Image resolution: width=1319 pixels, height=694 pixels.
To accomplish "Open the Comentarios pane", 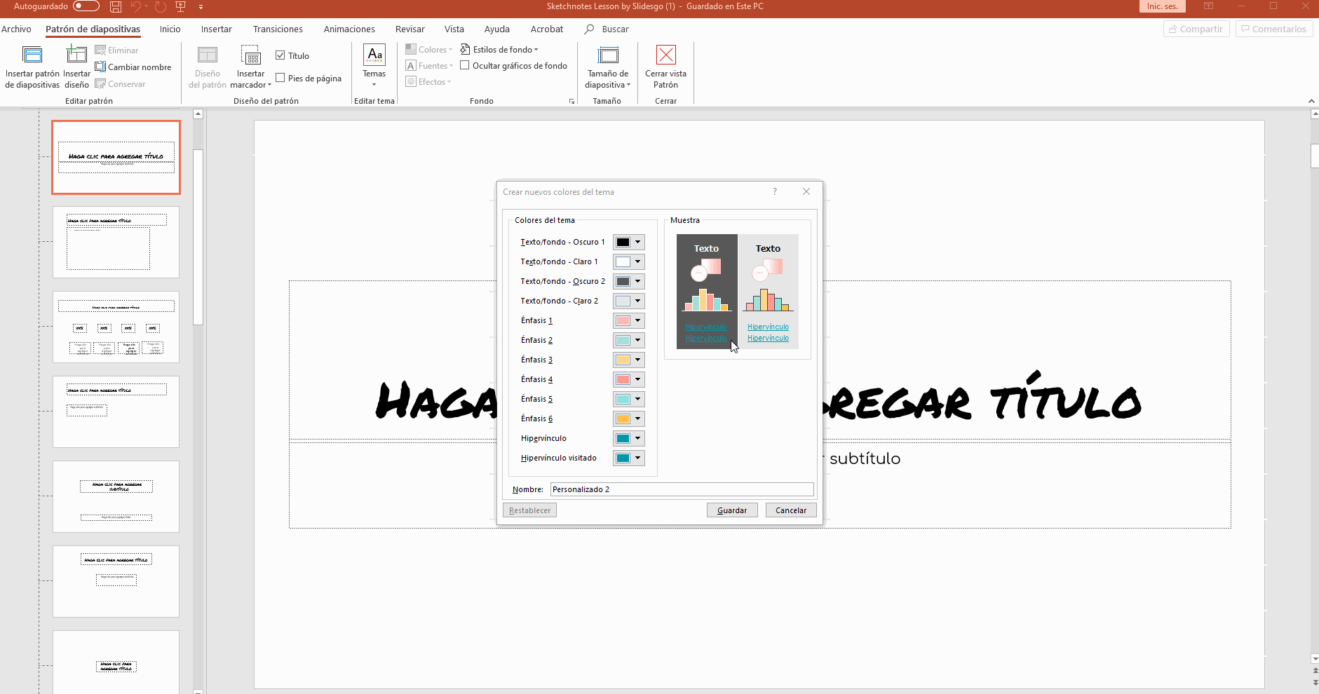I will [1273, 29].
